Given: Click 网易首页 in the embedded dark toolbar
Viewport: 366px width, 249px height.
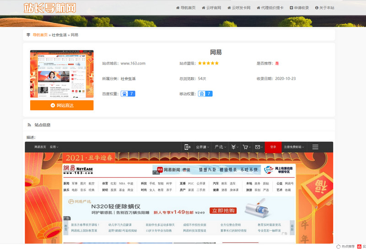Looking at the screenshot, I should [40, 147].
